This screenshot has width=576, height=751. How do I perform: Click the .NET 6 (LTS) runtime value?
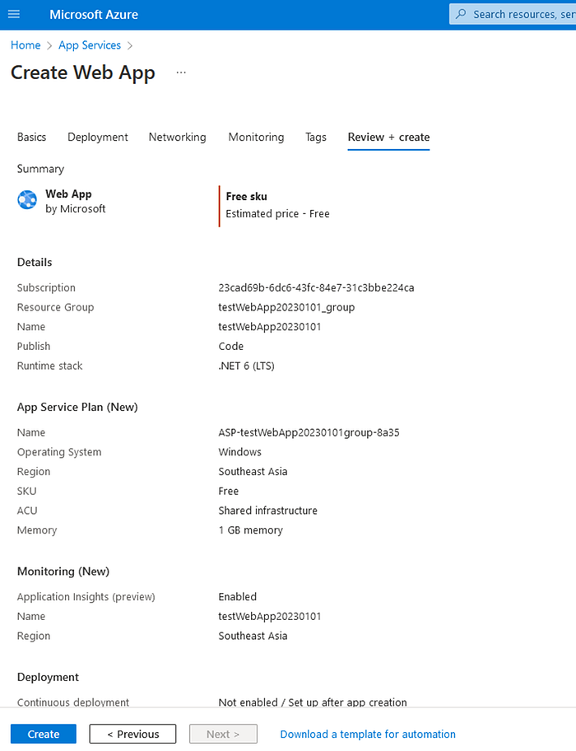(x=246, y=366)
